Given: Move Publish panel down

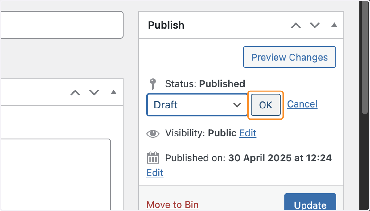Looking at the screenshot, I should coord(315,25).
